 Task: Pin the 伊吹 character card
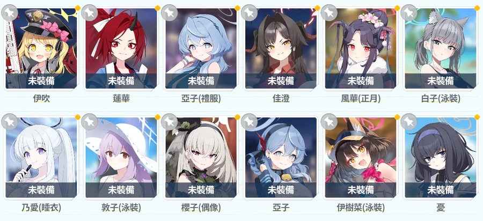tap(9, 13)
